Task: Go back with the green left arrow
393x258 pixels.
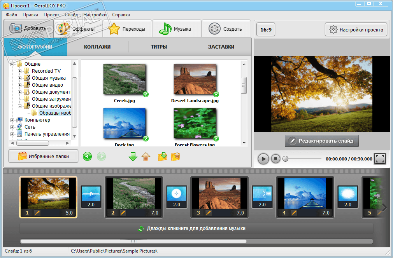Action: (87, 157)
